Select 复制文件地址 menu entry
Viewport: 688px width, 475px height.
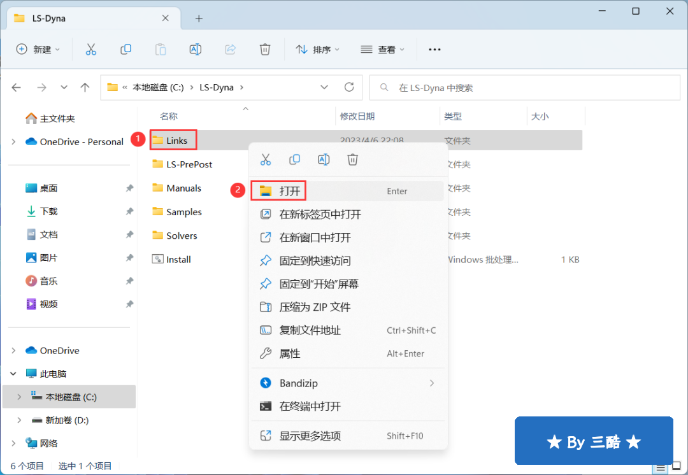tap(348, 330)
